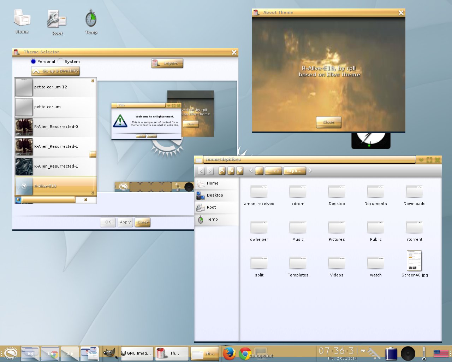Refresh the file manager view
The width and height of the screenshot is (452, 362).
click(x=231, y=171)
